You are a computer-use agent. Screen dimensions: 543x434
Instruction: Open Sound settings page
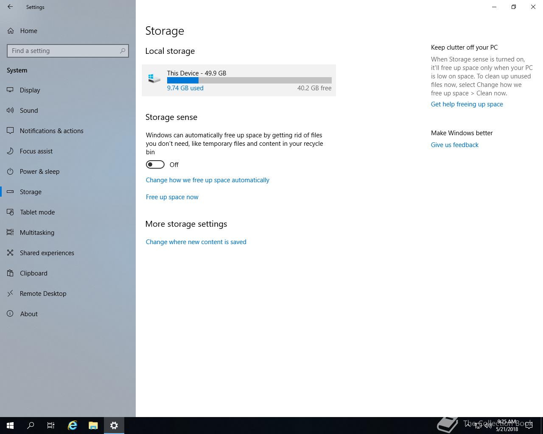pyautogui.click(x=68, y=110)
